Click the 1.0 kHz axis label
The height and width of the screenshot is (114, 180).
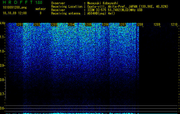coord(2,51)
